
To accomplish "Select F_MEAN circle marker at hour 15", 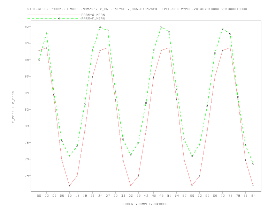I will pyautogui.click(x=77, y=146).
